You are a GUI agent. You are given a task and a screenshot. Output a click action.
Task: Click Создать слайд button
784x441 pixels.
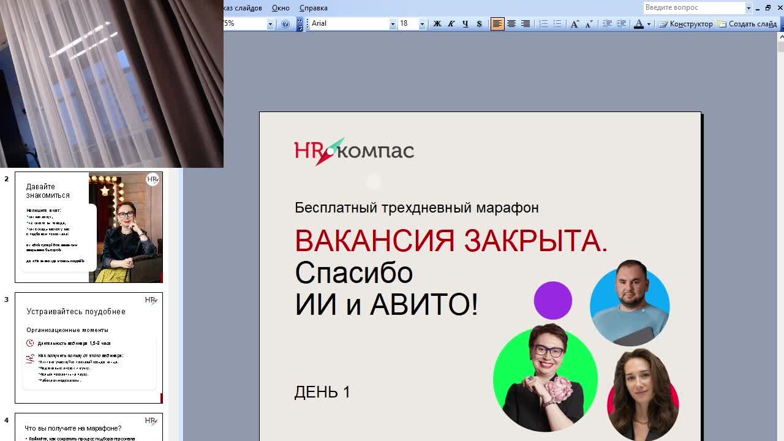pyautogui.click(x=747, y=24)
